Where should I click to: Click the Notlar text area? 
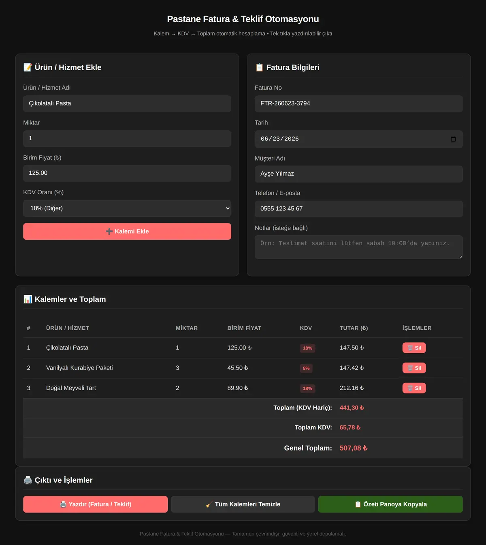tap(359, 247)
